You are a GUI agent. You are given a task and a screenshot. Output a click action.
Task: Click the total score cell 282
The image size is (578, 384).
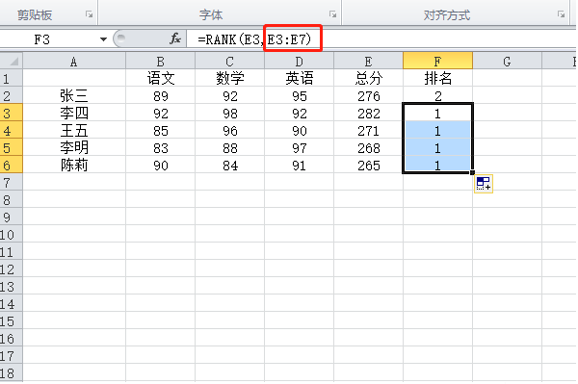click(368, 113)
